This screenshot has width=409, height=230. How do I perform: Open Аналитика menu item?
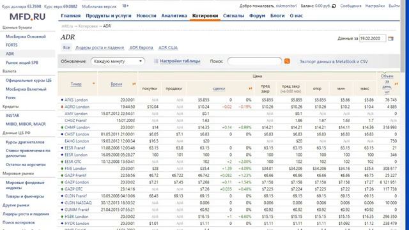[x=174, y=15]
